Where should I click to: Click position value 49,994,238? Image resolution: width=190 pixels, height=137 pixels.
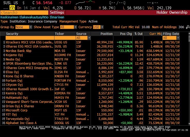coord(105,42)
